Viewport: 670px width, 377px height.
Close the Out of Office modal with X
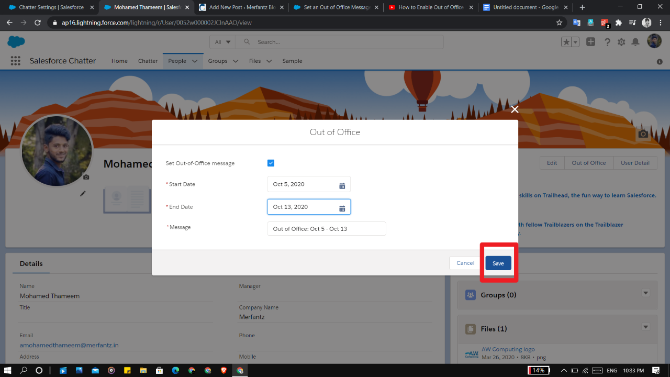515,109
